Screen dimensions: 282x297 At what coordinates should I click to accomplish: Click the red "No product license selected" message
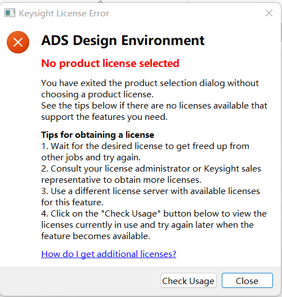[110, 63]
